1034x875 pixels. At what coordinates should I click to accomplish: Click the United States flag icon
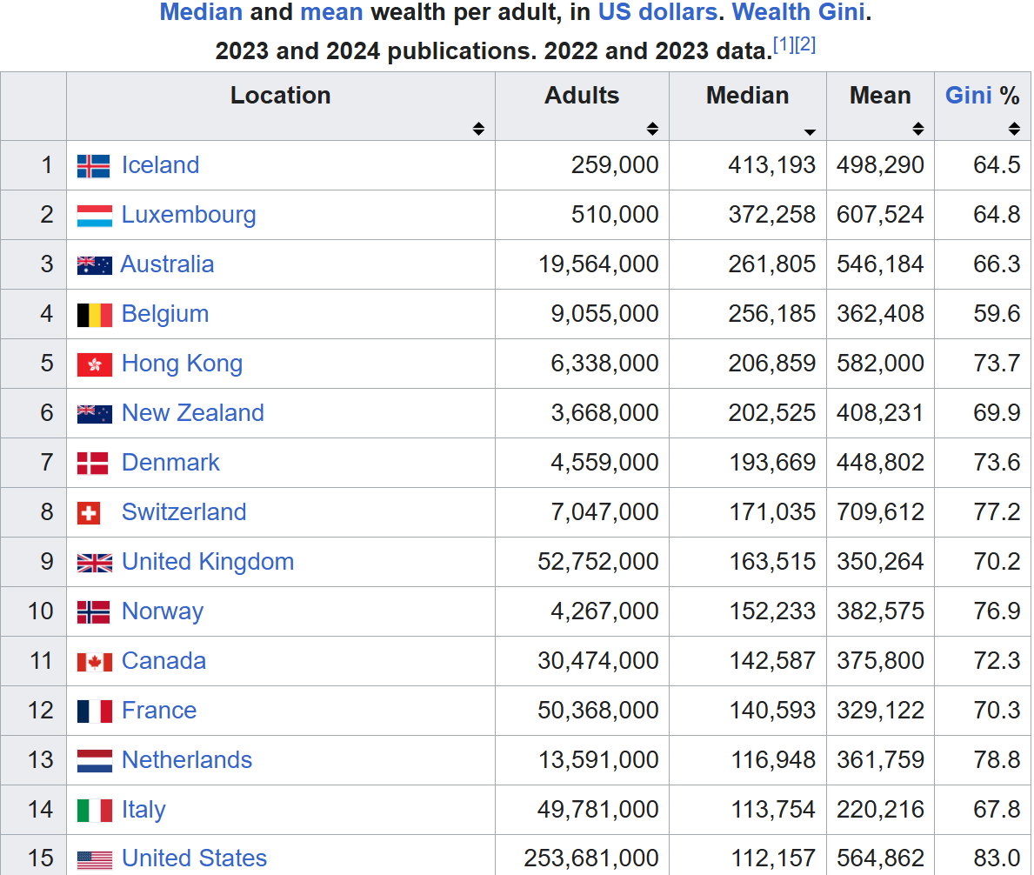pyautogui.click(x=94, y=860)
